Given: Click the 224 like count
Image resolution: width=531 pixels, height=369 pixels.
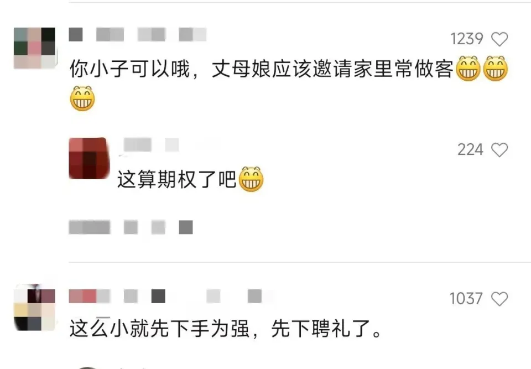Looking at the screenshot, I should tap(470, 149).
